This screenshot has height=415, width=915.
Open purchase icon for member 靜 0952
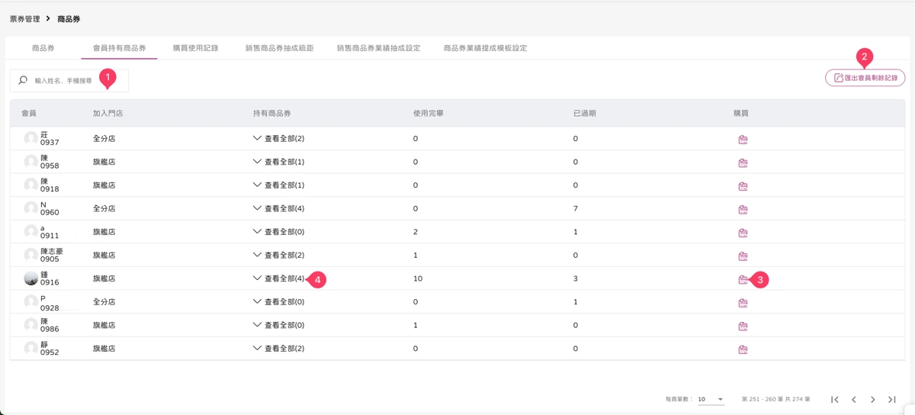click(743, 349)
